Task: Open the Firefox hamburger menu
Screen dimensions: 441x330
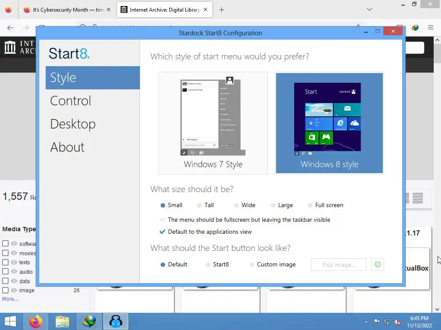Action: tap(431, 27)
